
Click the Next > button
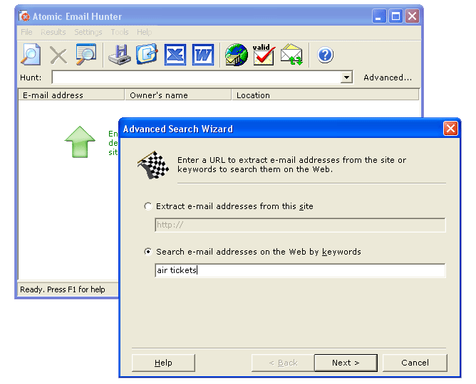(x=346, y=363)
